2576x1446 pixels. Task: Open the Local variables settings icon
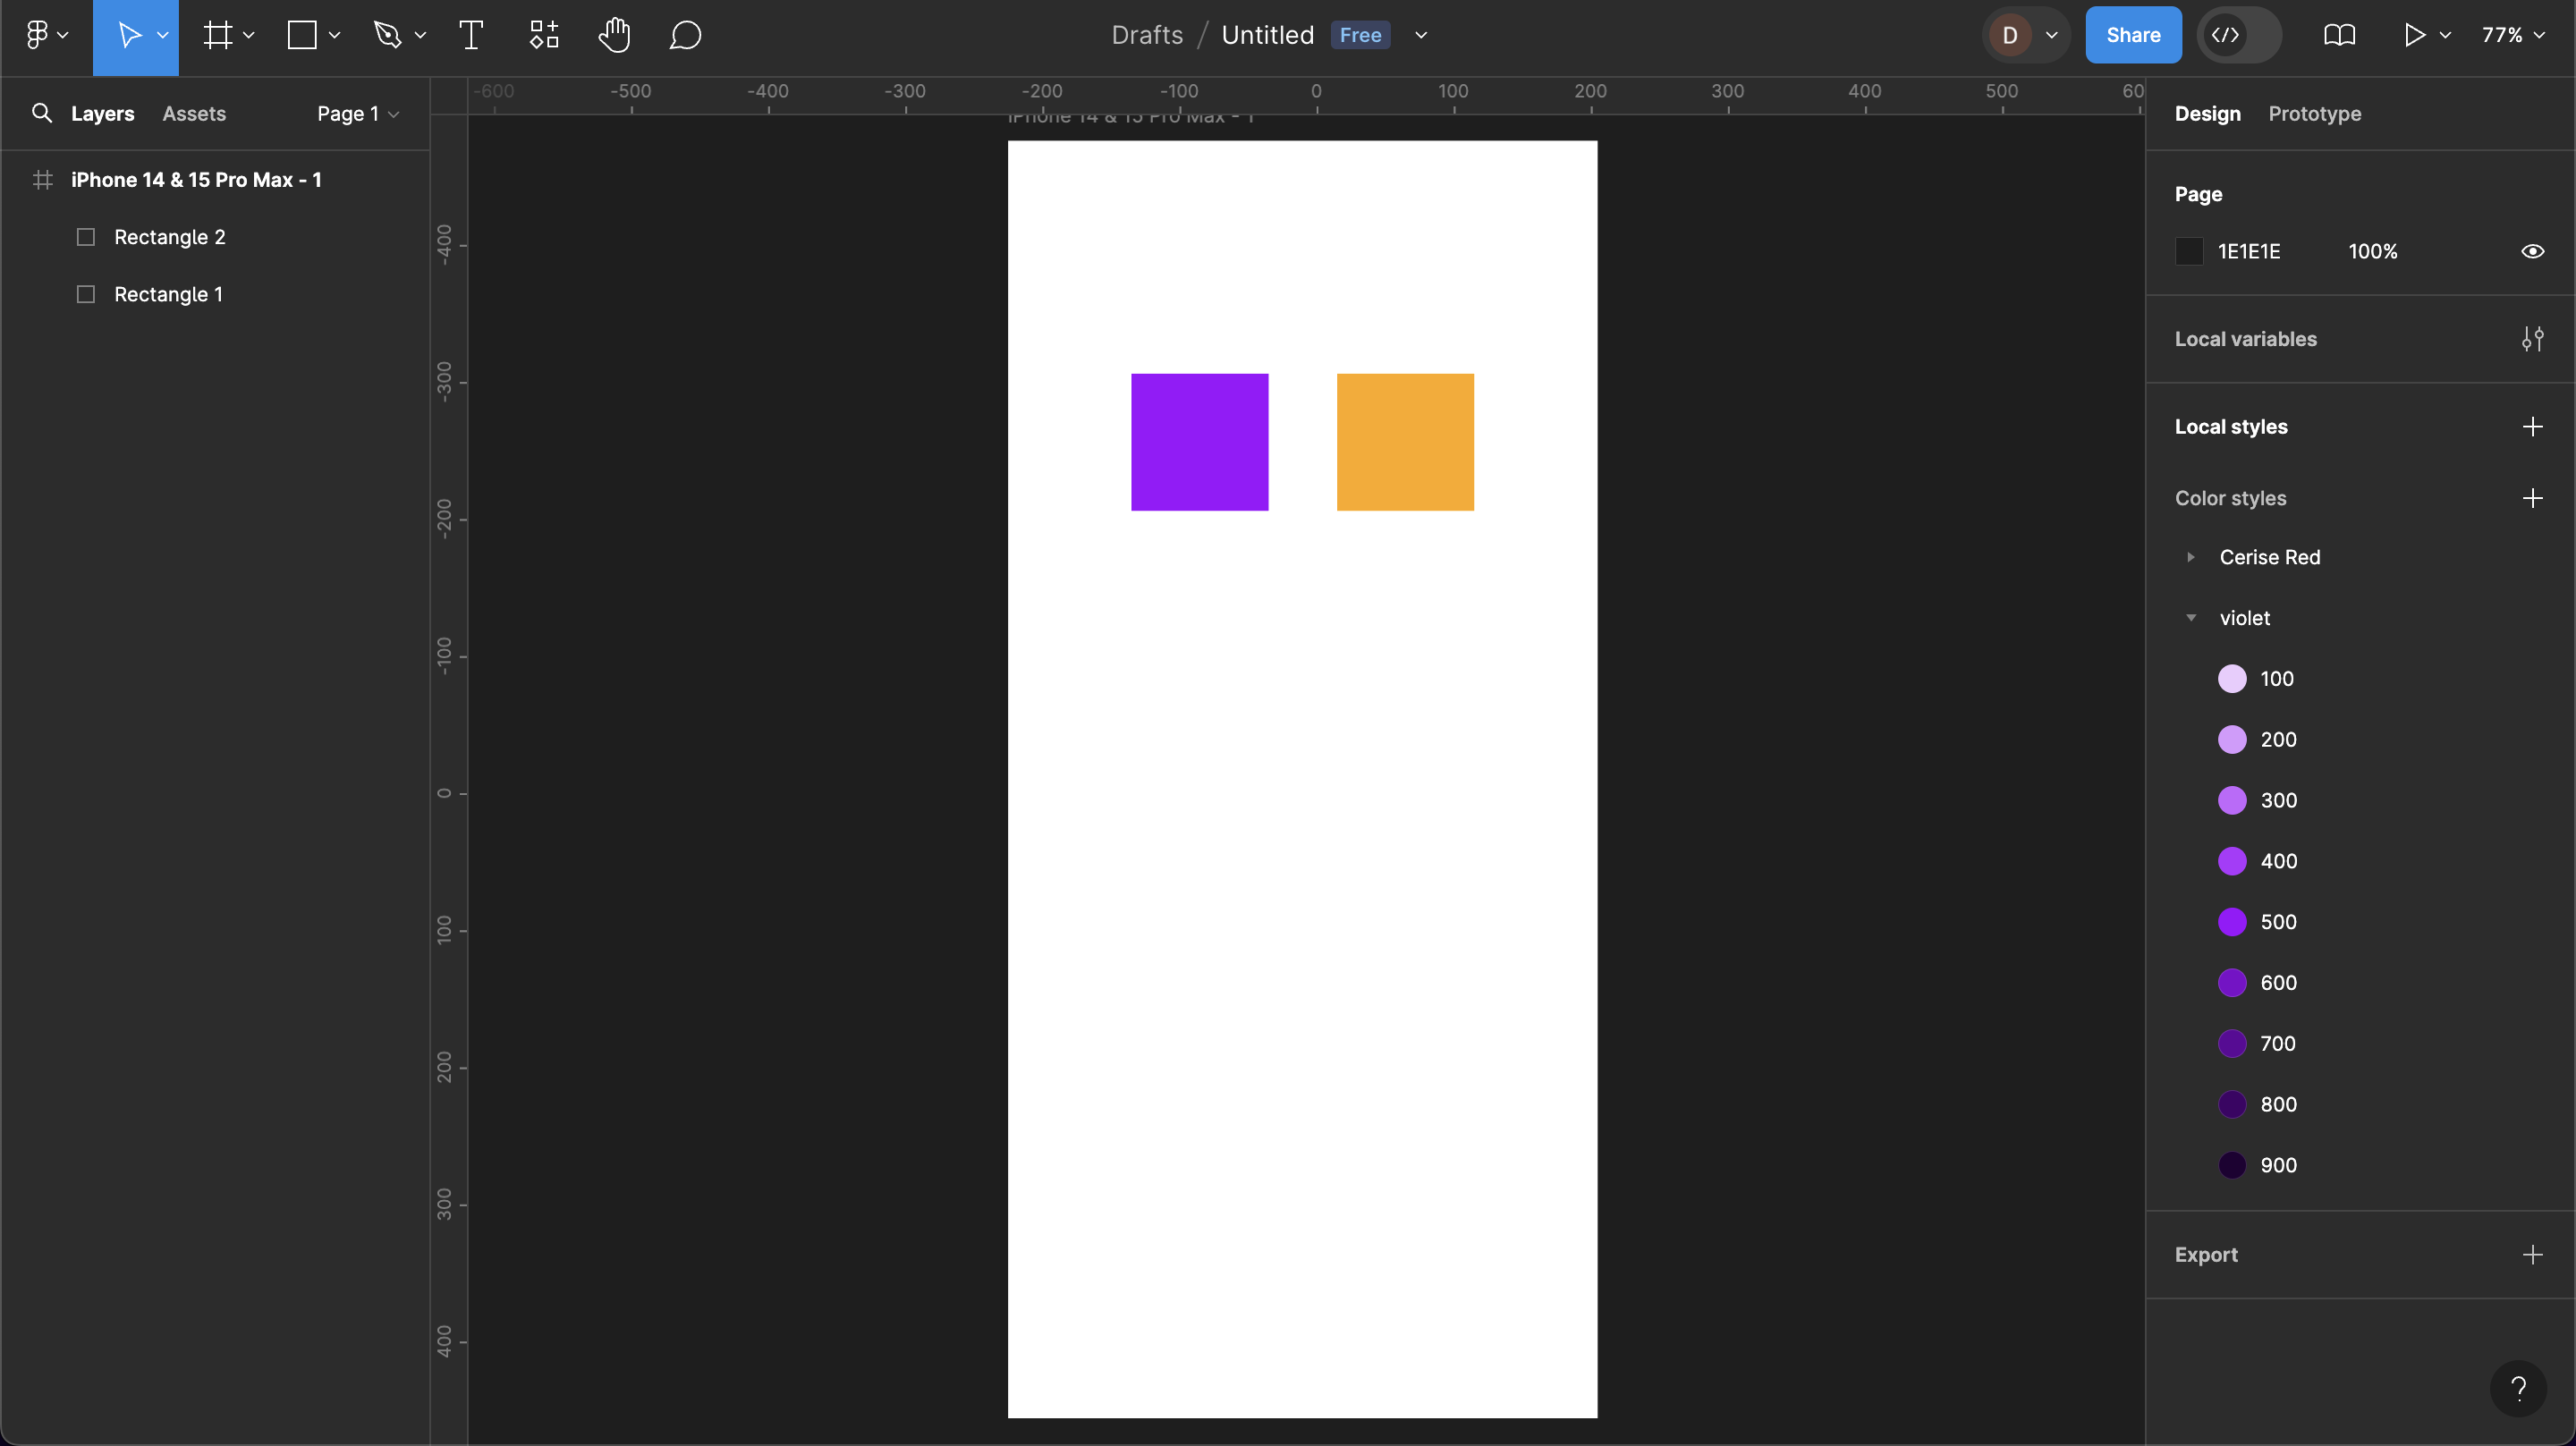[x=2532, y=339]
